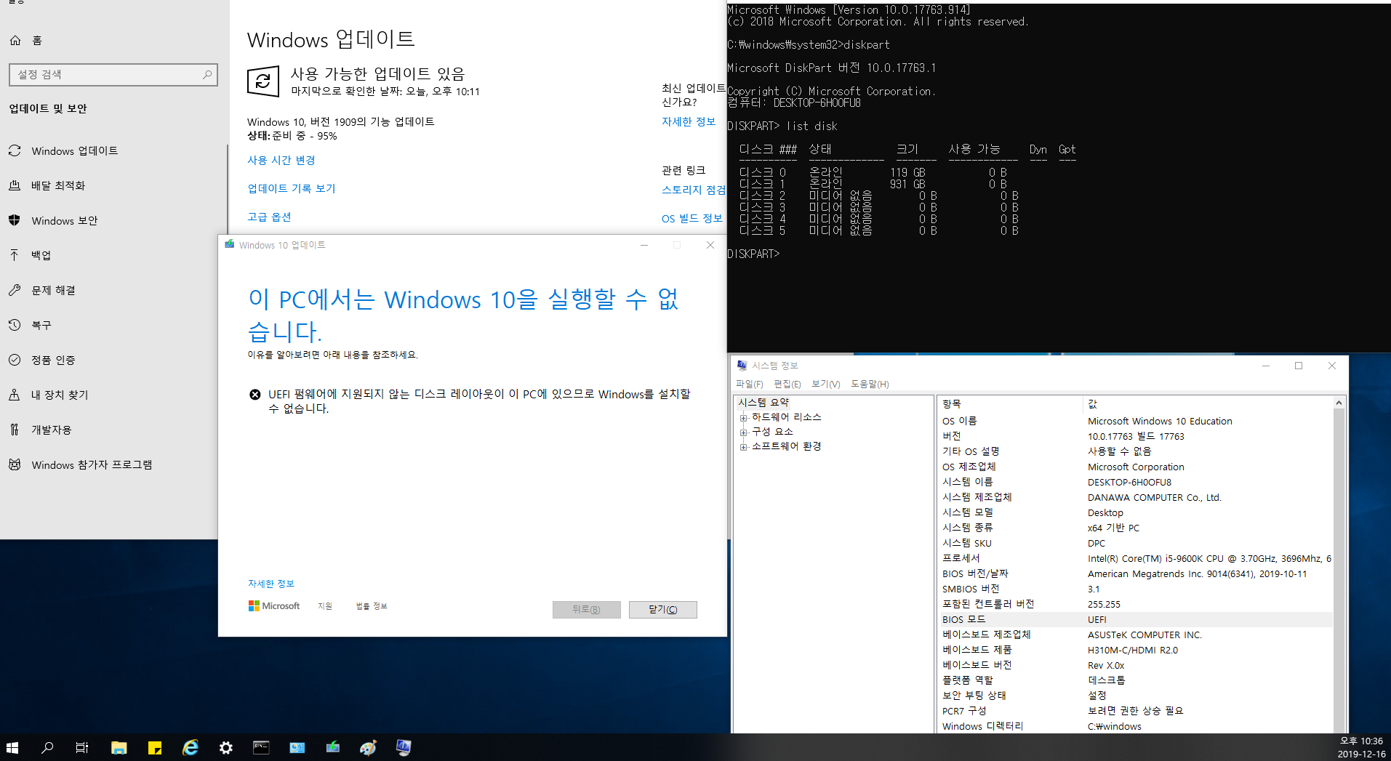
Task: Click the 설정 검색 search field
Action: click(x=113, y=75)
